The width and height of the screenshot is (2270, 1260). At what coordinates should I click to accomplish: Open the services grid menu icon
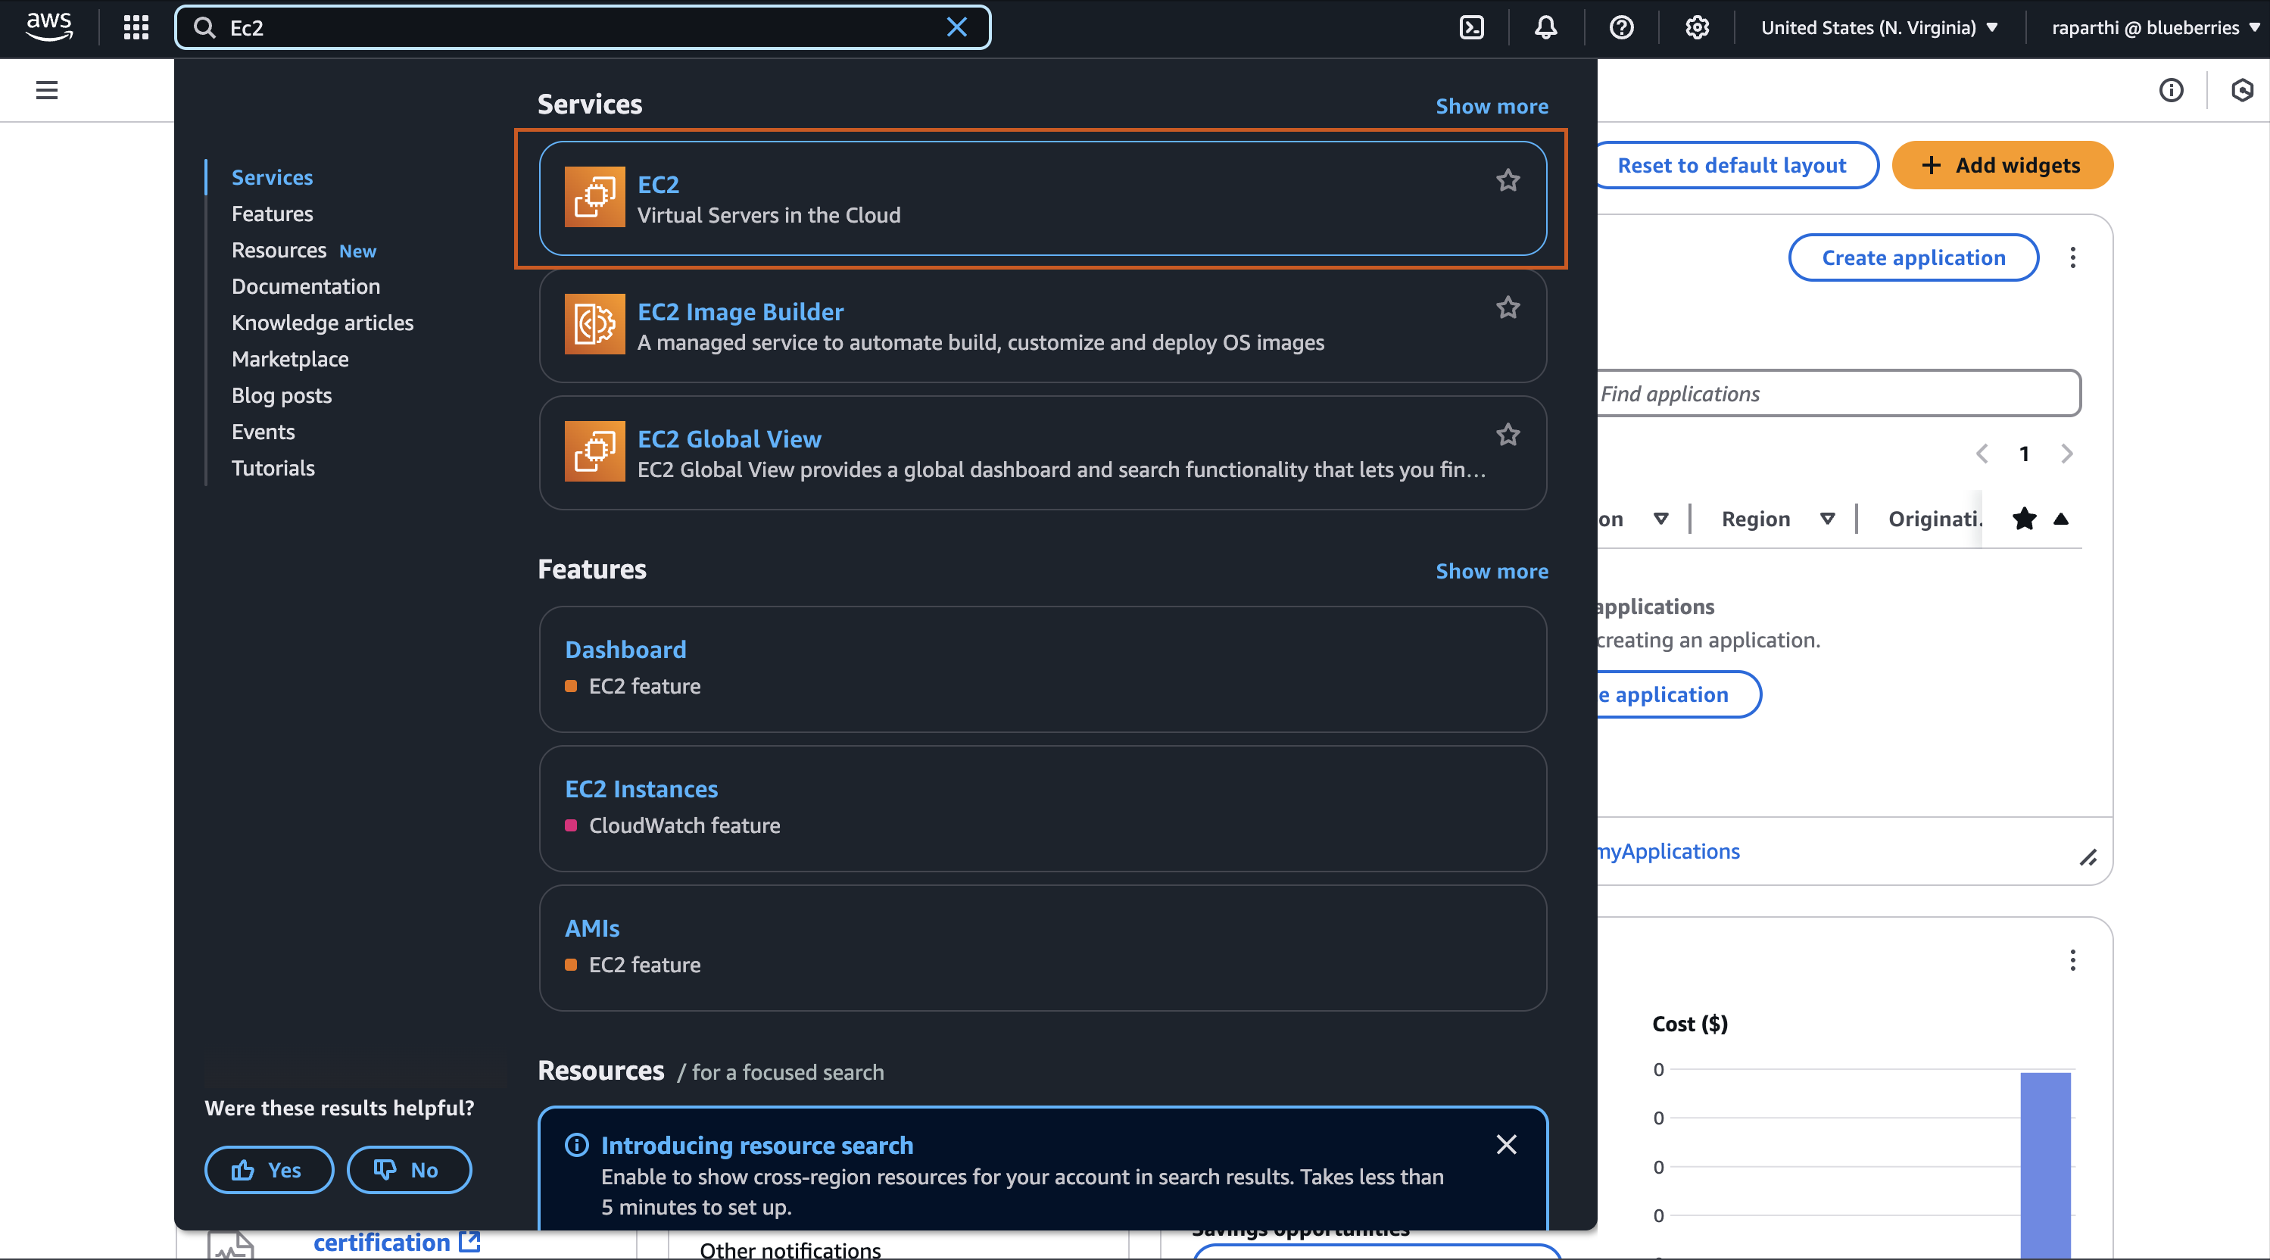tap(136, 27)
